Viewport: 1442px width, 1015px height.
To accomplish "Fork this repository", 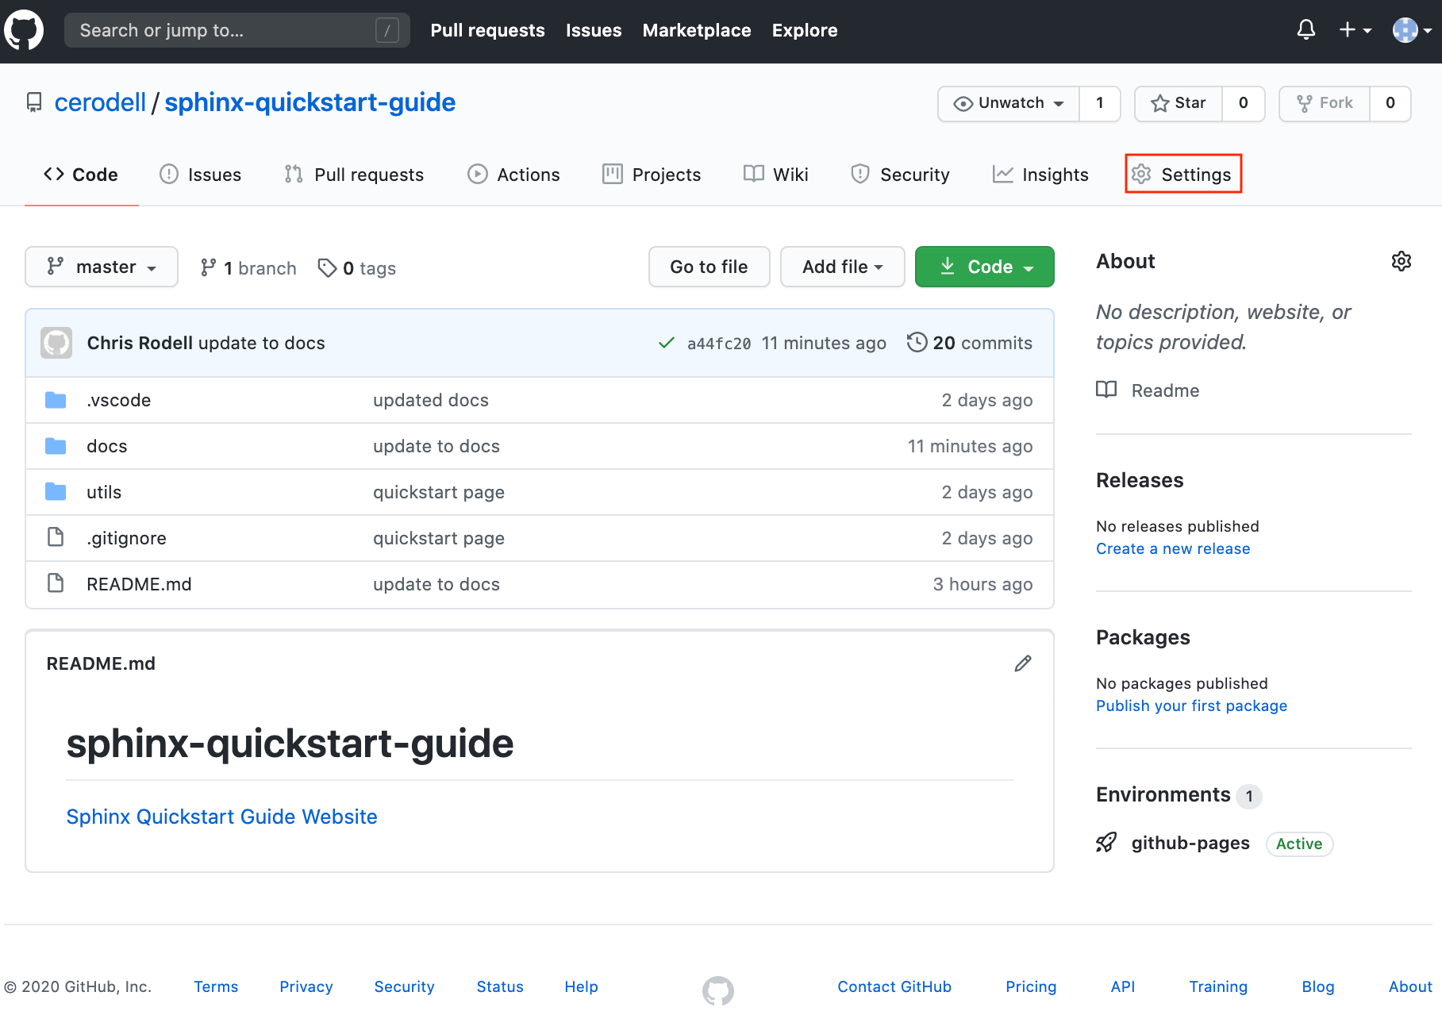I will [1325, 103].
